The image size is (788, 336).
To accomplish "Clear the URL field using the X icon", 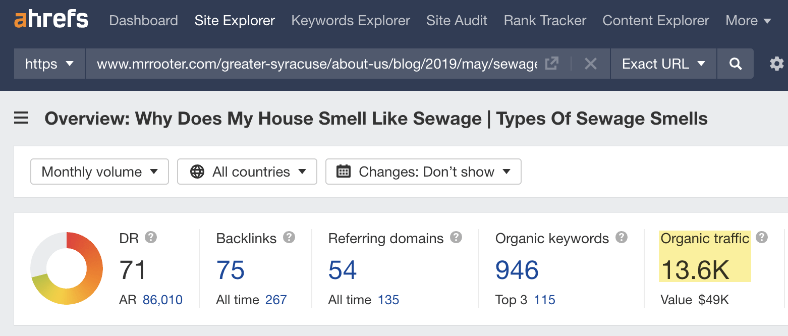I will (591, 64).
